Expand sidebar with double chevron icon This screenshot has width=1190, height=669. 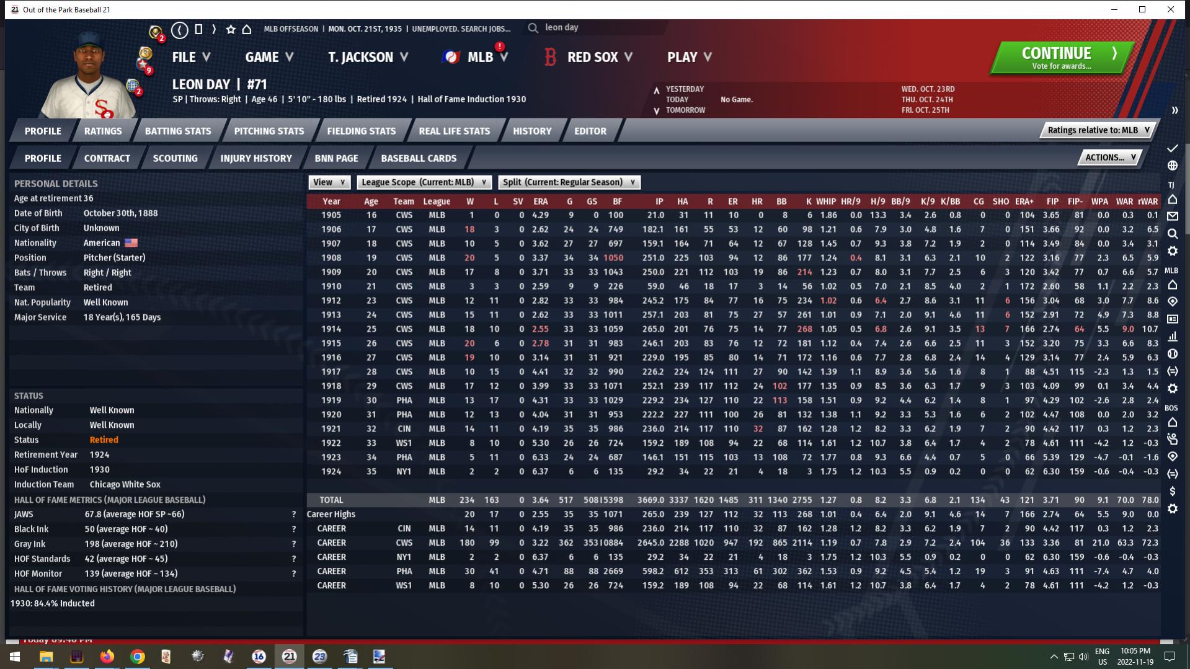[x=1174, y=110]
